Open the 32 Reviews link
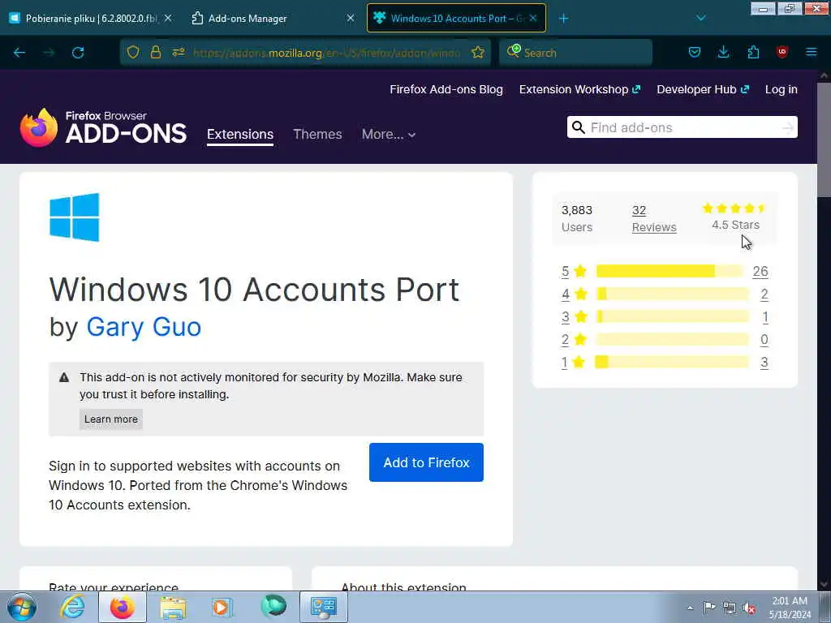This screenshot has width=831, height=623. (654, 218)
